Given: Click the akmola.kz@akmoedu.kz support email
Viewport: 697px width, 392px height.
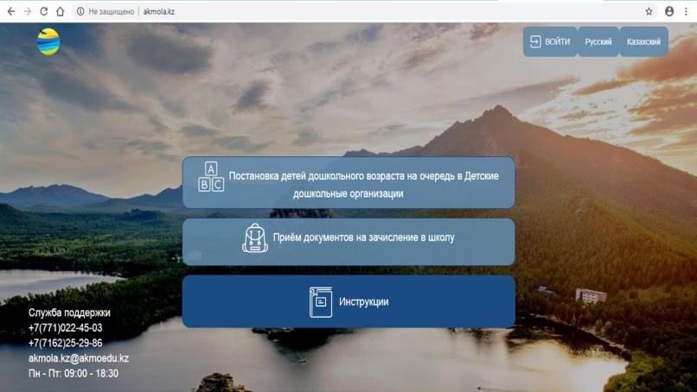Looking at the screenshot, I should [79, 358].
